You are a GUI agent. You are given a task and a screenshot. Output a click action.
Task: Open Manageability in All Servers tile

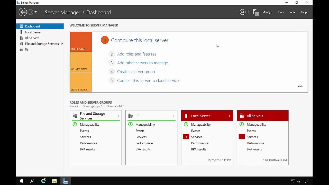257,124
